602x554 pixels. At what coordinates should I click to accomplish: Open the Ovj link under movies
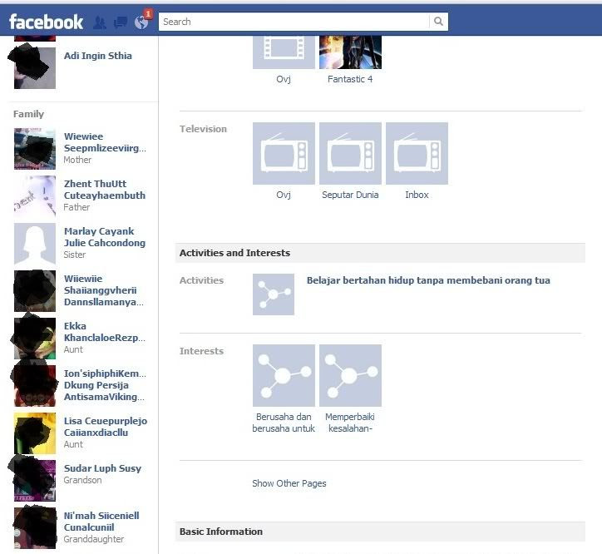(x=284, y=79)
